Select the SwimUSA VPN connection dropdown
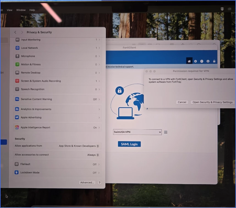This screenshot has height=208, width=236. pos(137,132)
